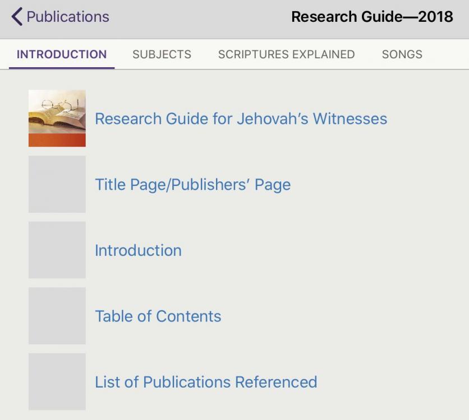Screen dimensions: 469x420
Task: Tap the orange band on the Research Guide cover
Action: tap(57, 140)
